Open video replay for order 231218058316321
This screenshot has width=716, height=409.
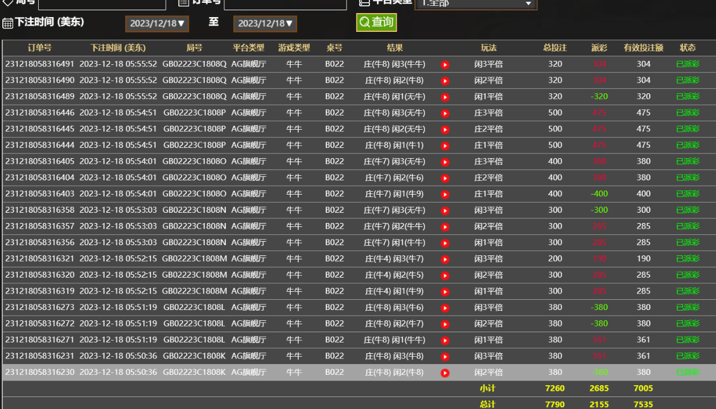point(445,259)
